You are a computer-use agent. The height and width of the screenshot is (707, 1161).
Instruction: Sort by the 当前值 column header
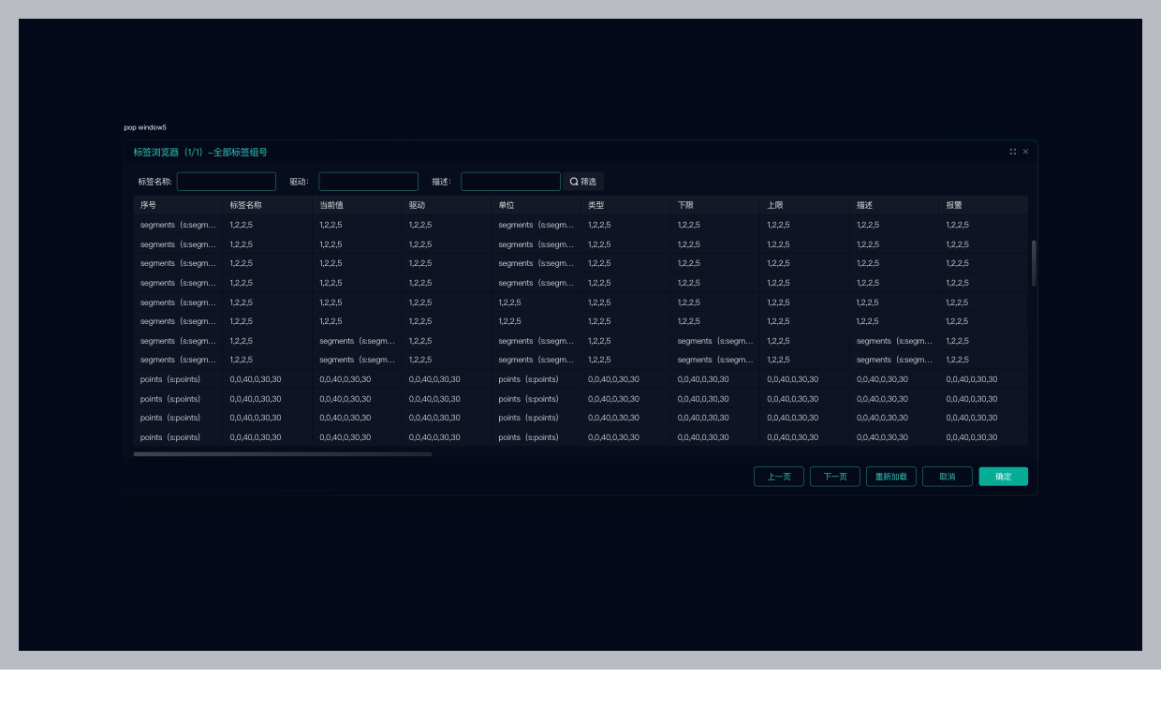point(331,205)
